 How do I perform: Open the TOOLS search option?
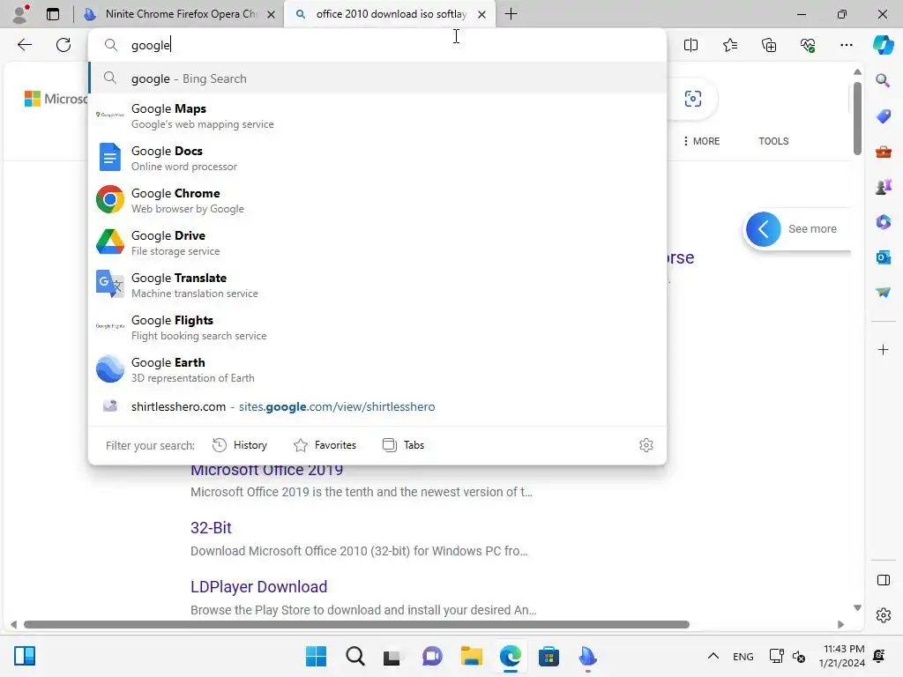[773, 141]
